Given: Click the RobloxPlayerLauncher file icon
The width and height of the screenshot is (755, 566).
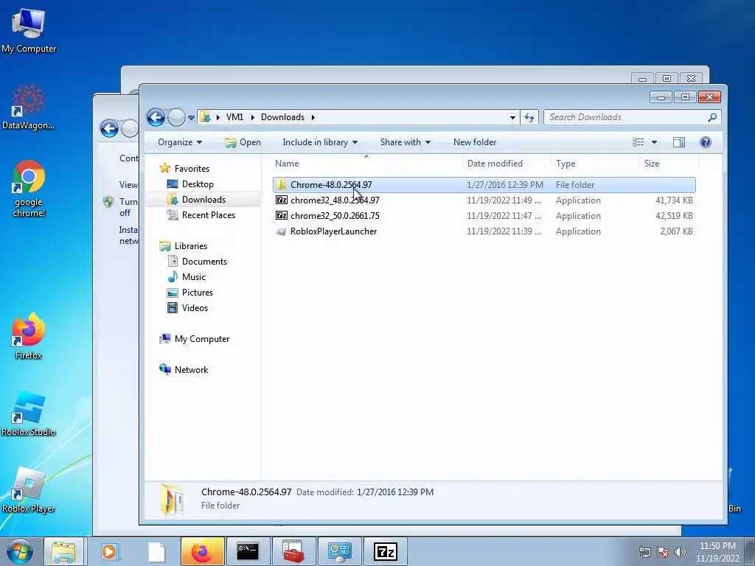Looking at the screenshot, I should pyautogui.click(x=282, y=231).
